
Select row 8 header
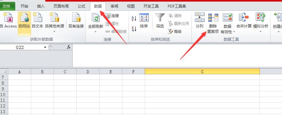point(4,83)
